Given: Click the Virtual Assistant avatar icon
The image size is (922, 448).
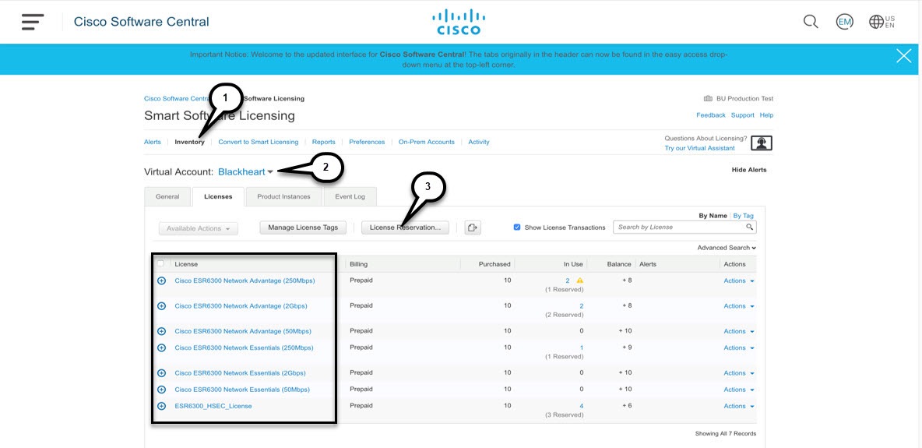Looking at the screenshot, I should 762,143.
